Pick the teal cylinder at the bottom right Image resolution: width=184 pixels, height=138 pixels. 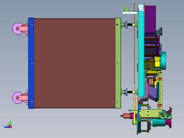pyautogui.click(x=159, y=123)
